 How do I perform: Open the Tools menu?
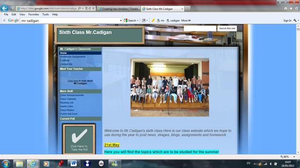pyautogui.click(x=45, y=14)
